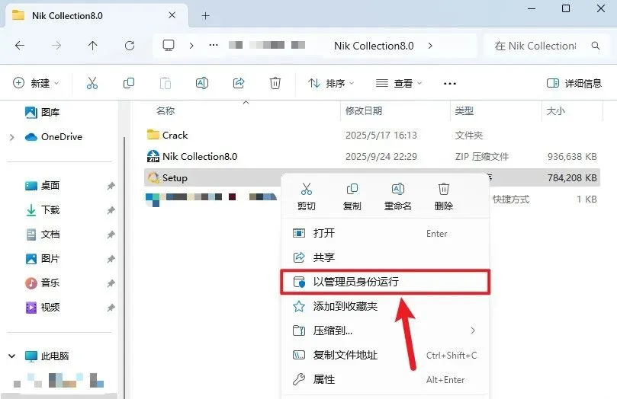Click 复制 Copy in the context menu
This screenshot has height=399, width=617.
point(352,196)
